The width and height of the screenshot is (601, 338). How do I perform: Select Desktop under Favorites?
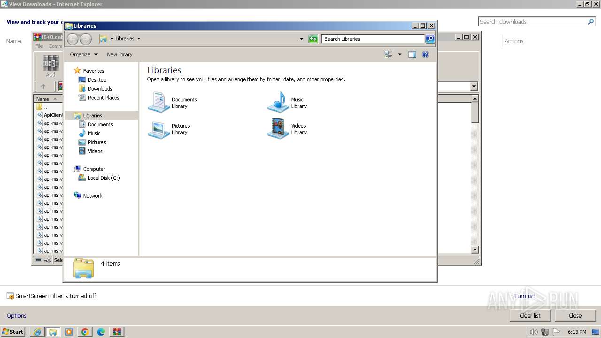[97, 80]
